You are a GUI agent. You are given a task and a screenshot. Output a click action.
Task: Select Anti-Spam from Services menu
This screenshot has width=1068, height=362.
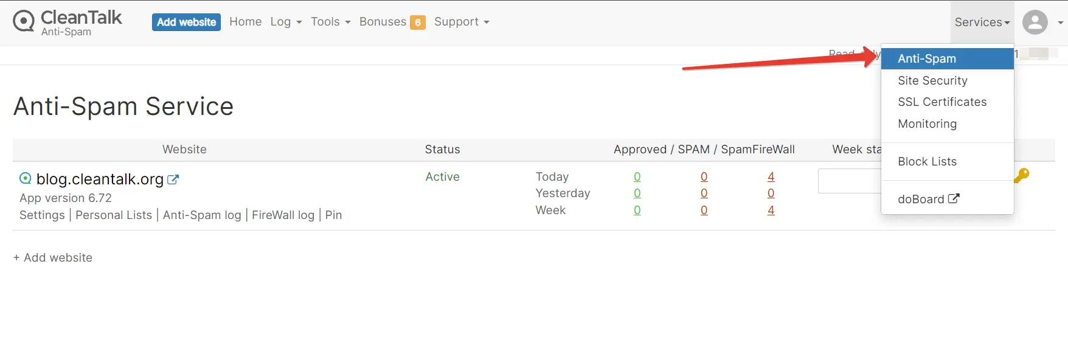[x=927, y=58]
